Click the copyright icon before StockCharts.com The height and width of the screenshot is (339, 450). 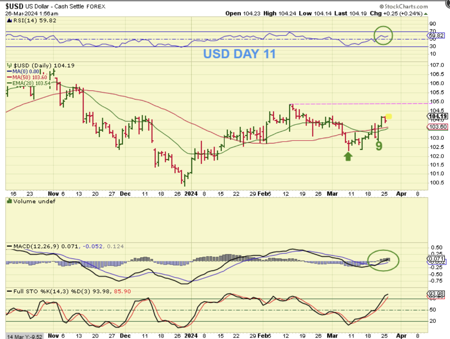(382, 6)
